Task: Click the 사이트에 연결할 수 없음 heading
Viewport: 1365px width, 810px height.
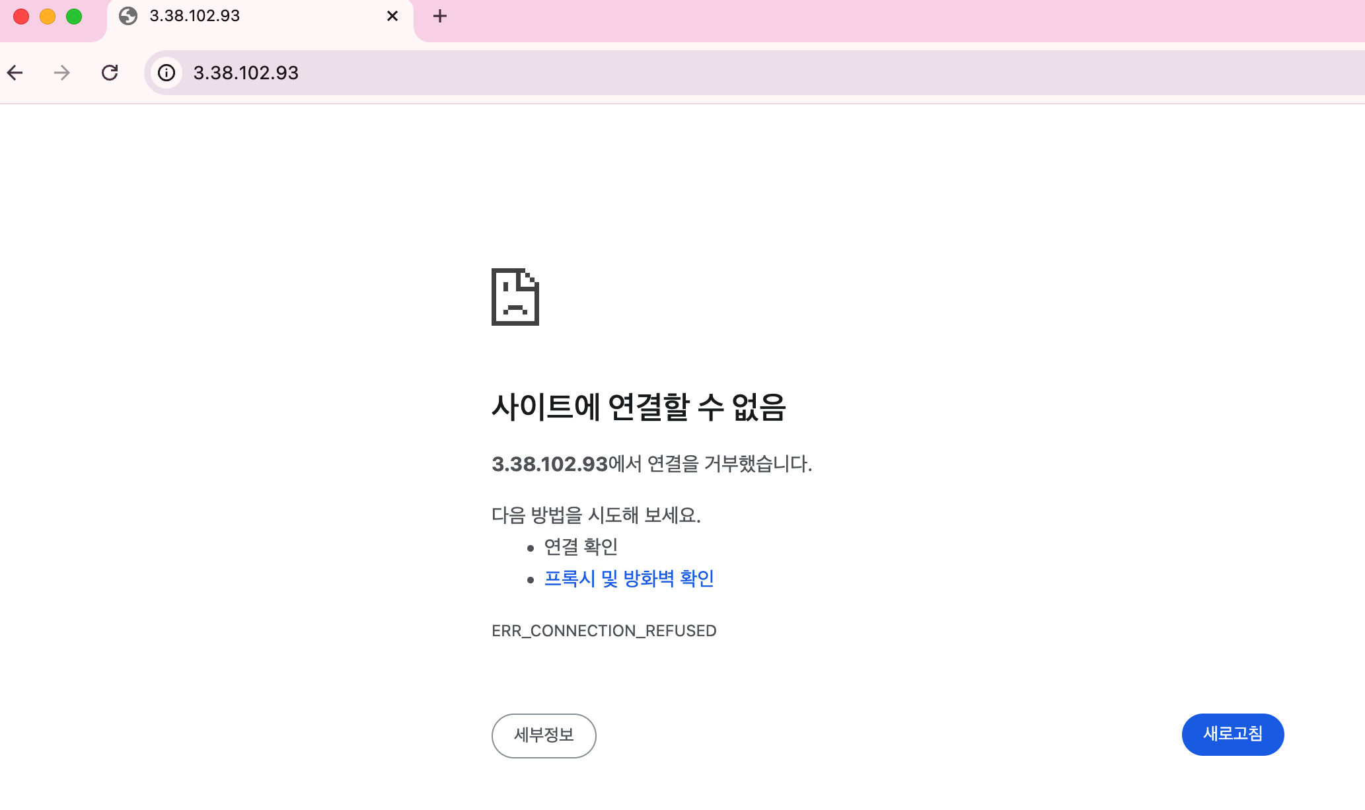Action: tap(639, 407)
